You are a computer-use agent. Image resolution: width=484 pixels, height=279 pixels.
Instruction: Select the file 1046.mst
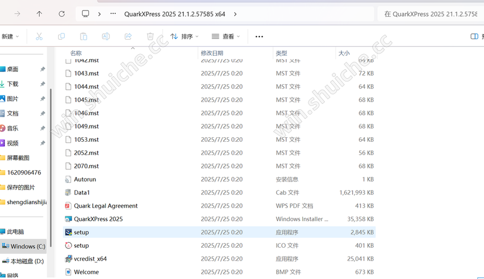point(219,113)
